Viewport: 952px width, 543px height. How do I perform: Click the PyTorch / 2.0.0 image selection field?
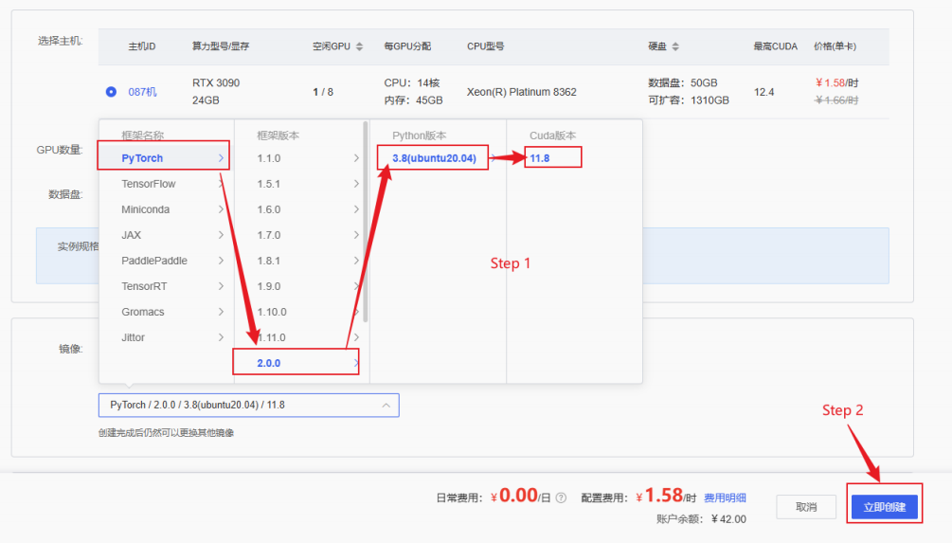click(249, 406)
